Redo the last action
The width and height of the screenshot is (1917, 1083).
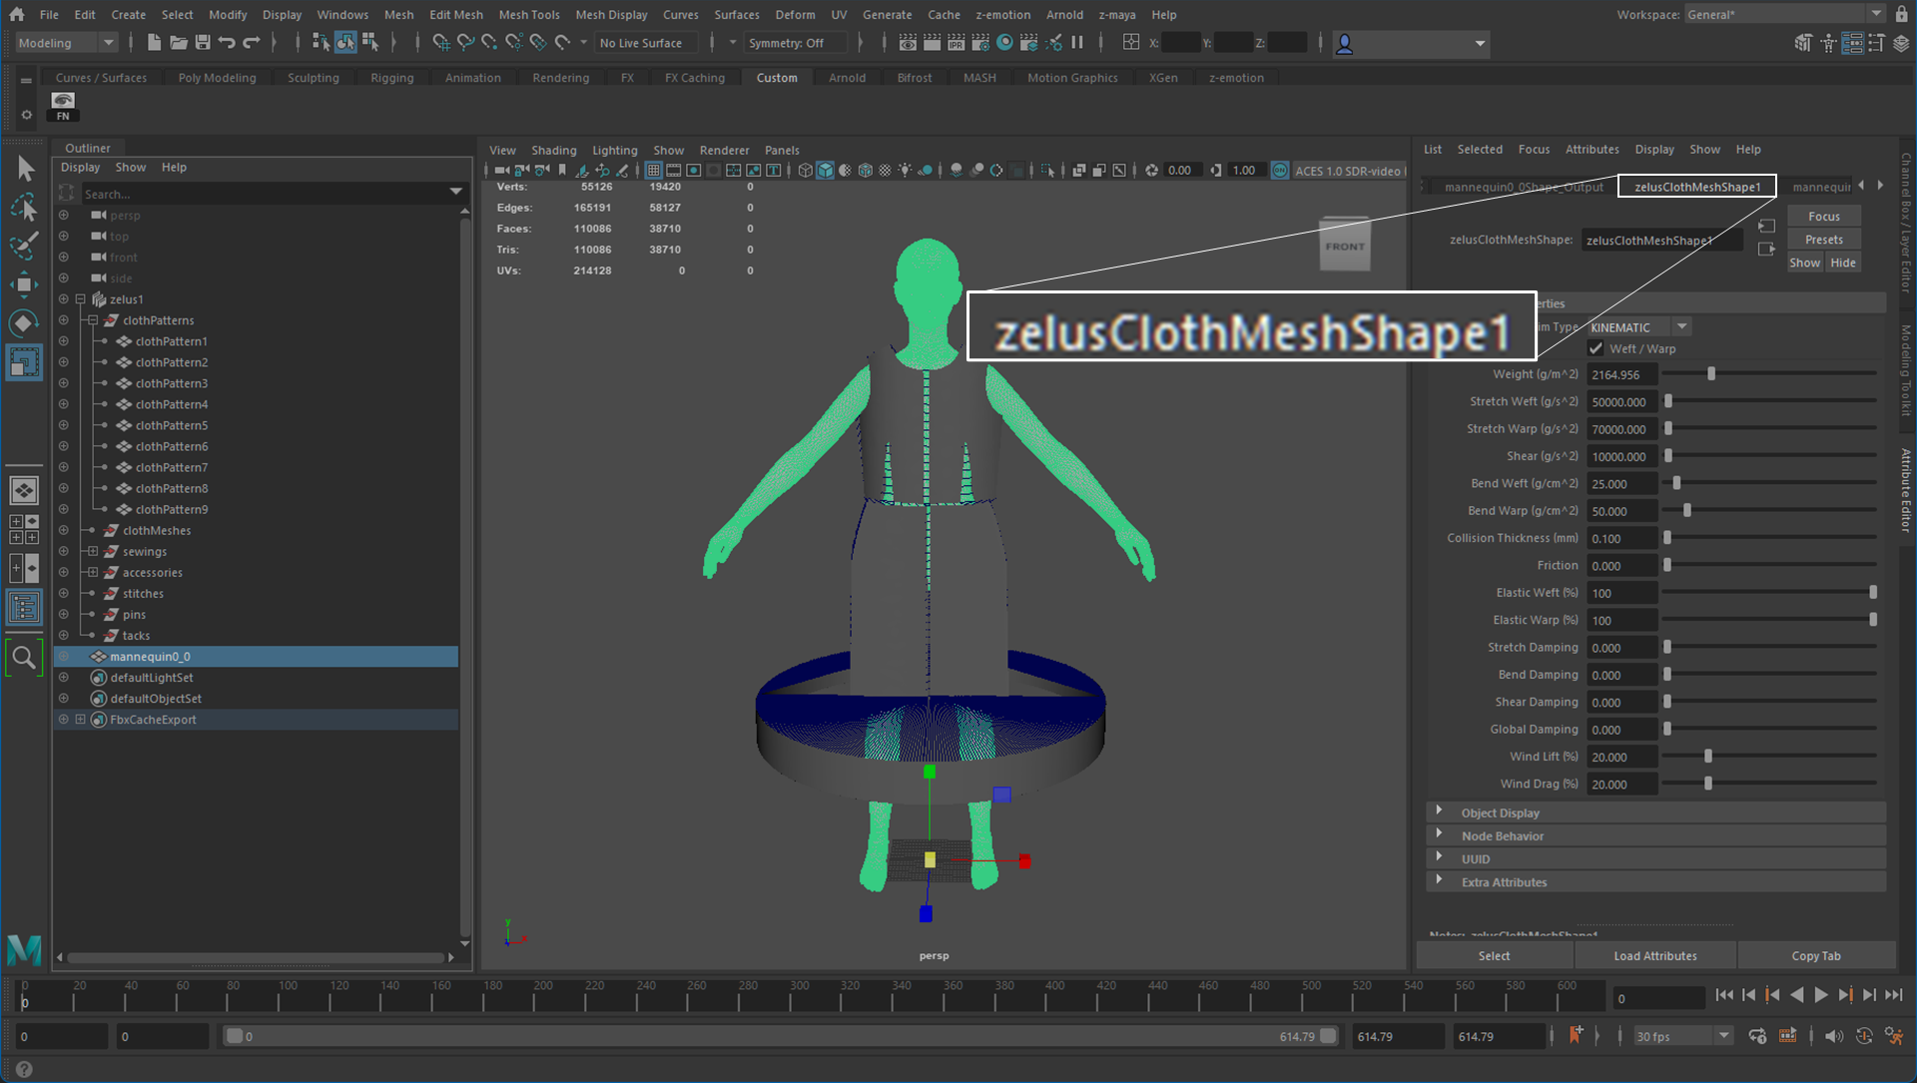pyautogui.click(x=252, y=43)
